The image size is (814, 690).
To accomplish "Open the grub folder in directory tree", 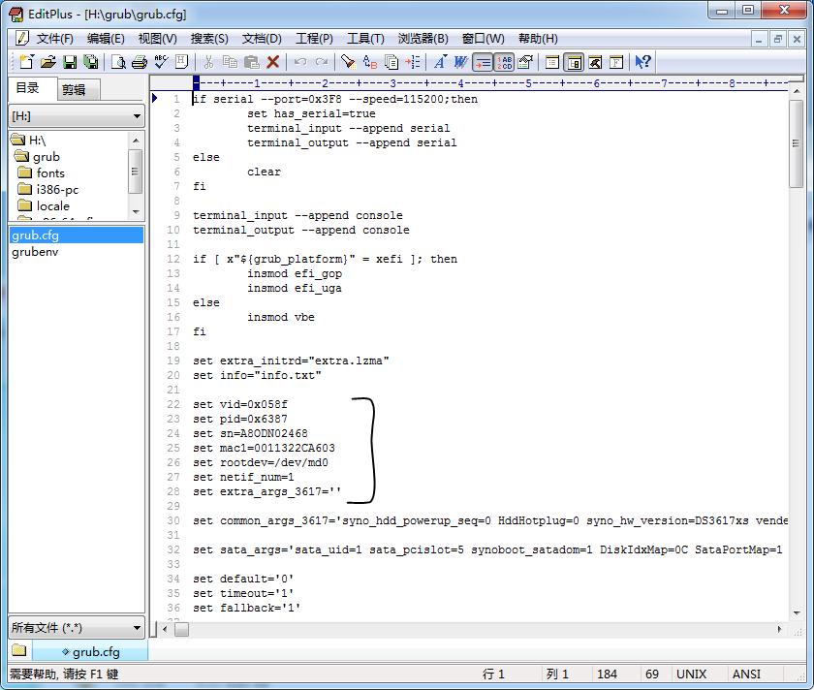I will click(46, 156).
